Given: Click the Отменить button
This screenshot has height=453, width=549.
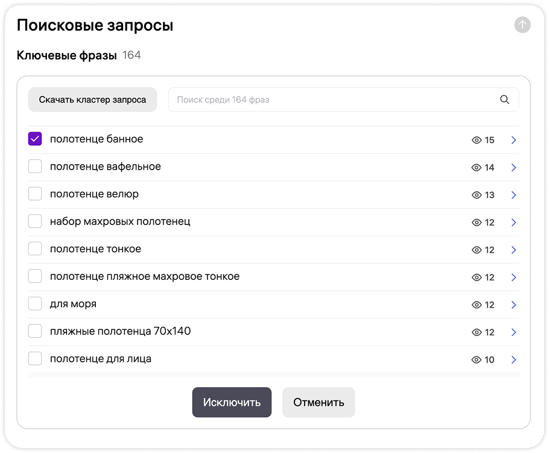Looking at the screenshot, I should (319, 402).
